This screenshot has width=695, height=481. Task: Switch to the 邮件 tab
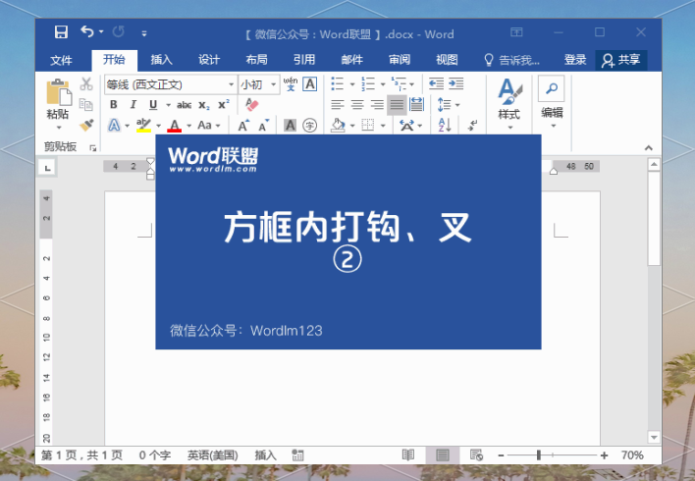[352, 60]
